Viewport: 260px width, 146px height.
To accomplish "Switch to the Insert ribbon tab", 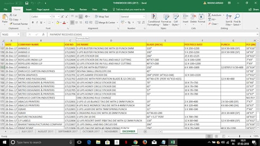I will (x=29, y=10).
